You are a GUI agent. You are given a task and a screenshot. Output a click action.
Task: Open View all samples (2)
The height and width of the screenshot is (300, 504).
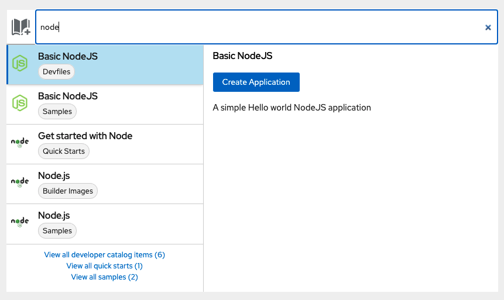[104, 277]
